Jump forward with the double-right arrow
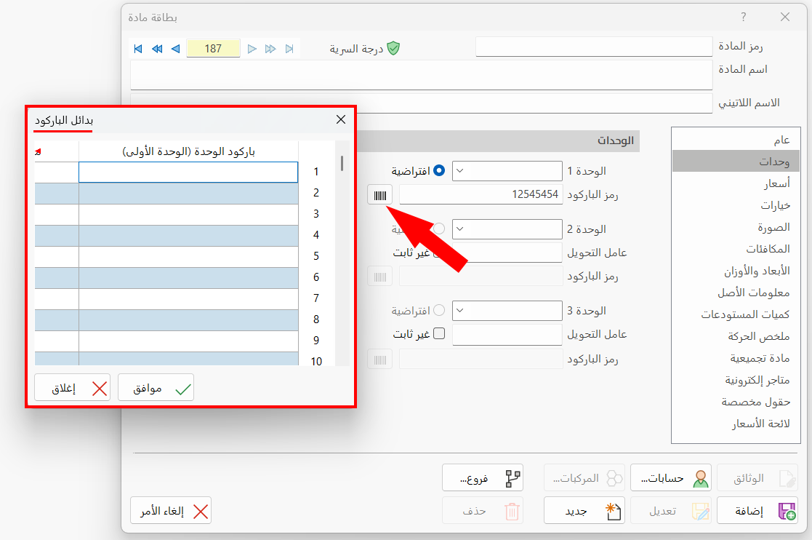This screenshot has width=812, height=540. (270, 49)
